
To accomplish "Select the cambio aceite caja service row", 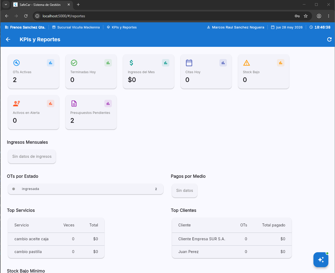I will (56, 239).
